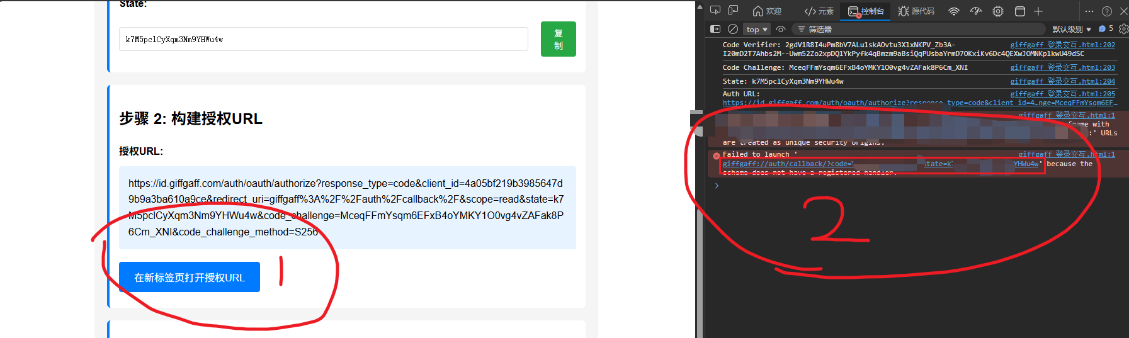Open the Memory chip icon tab

(x=998, y=11)
